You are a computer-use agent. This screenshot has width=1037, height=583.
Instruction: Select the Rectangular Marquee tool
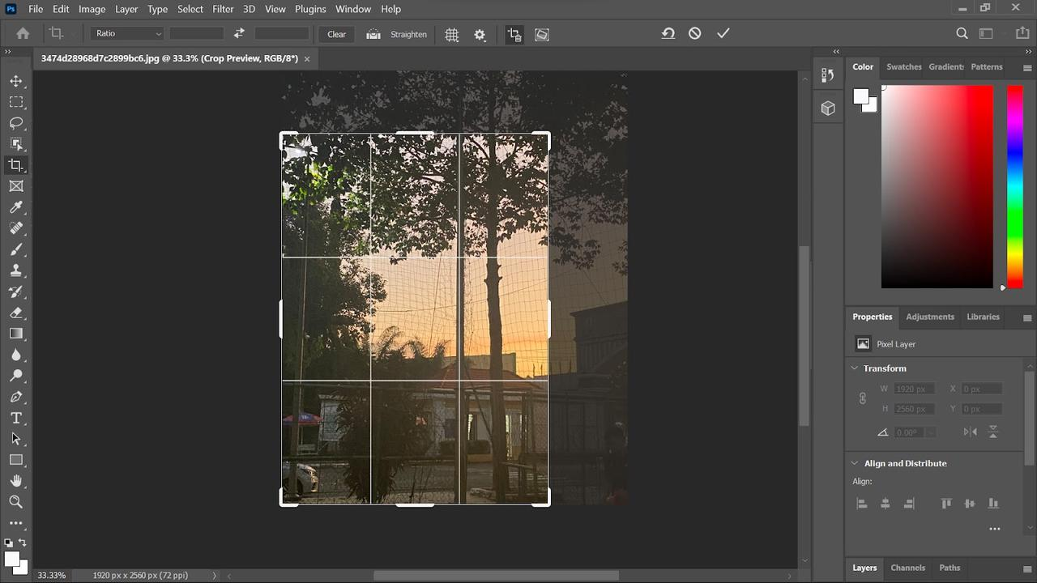click(x=16, y=102)
